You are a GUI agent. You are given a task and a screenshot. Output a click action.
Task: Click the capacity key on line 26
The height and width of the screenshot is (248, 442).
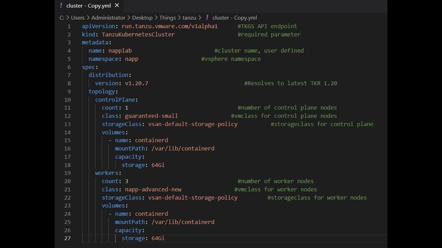[128, 230]
